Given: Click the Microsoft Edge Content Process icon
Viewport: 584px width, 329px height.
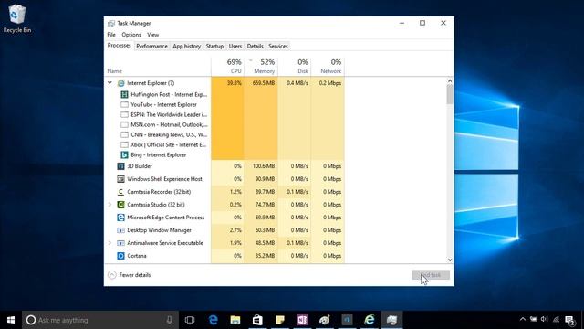Looking at the screenshot, I should click(120, 218).
